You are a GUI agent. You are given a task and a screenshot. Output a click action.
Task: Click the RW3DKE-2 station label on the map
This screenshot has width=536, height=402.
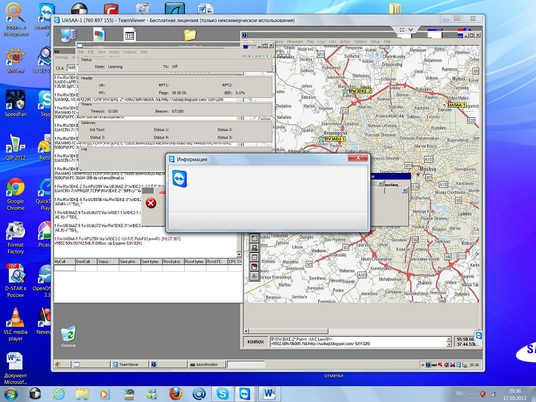pyautogui.click(x=360, y=92)
